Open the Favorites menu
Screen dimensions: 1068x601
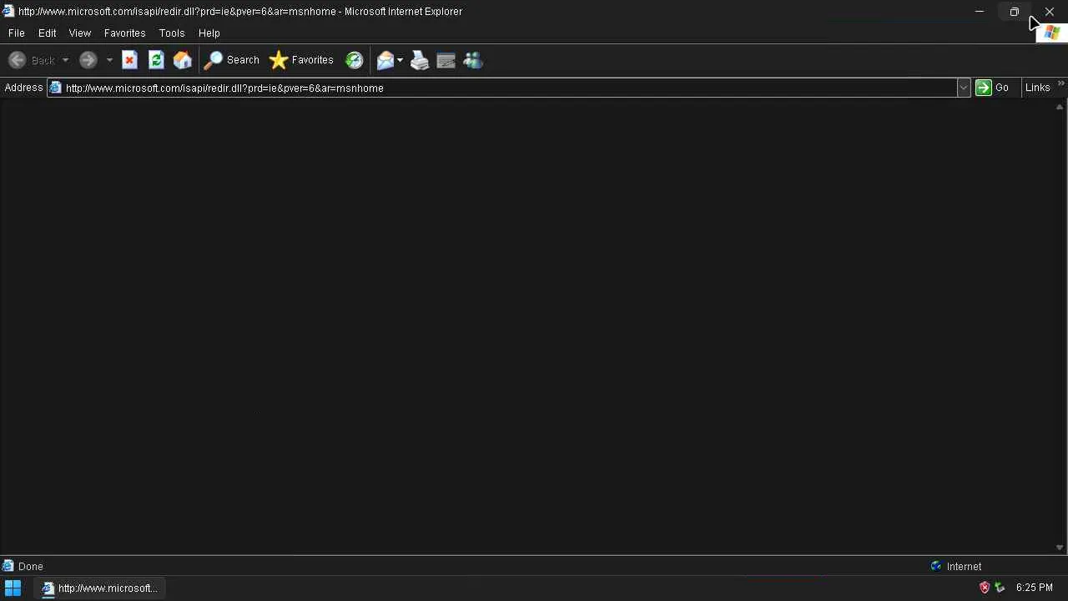tap(125, 33)
